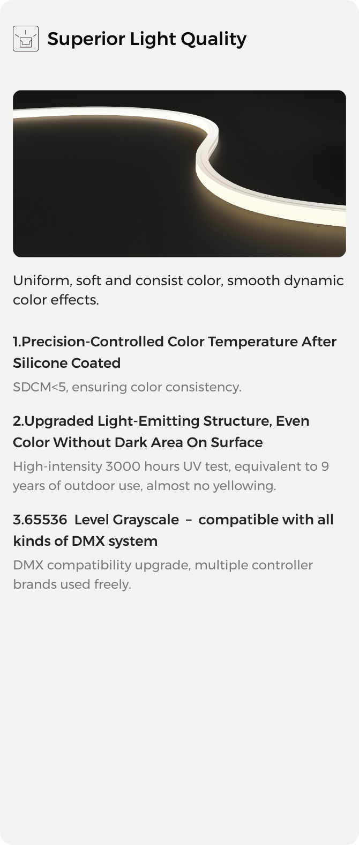Click "years of outdoor use, almost no yellowing."
The image size is (359, 845).
(144, 485)
